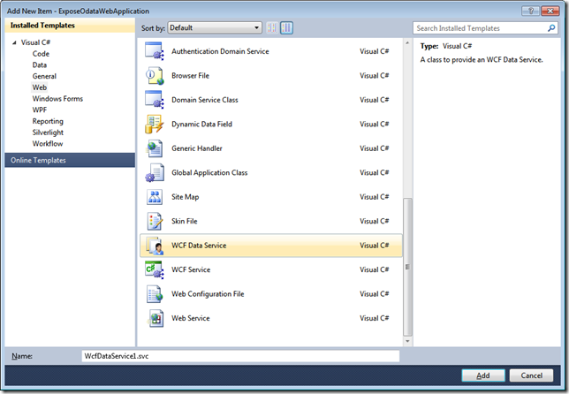Select the Authentication Domain Service name text
569x394 pixels.
(220, 51)
